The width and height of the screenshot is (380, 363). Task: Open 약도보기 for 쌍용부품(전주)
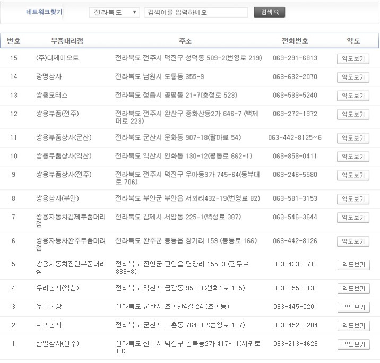click(353, 115)
